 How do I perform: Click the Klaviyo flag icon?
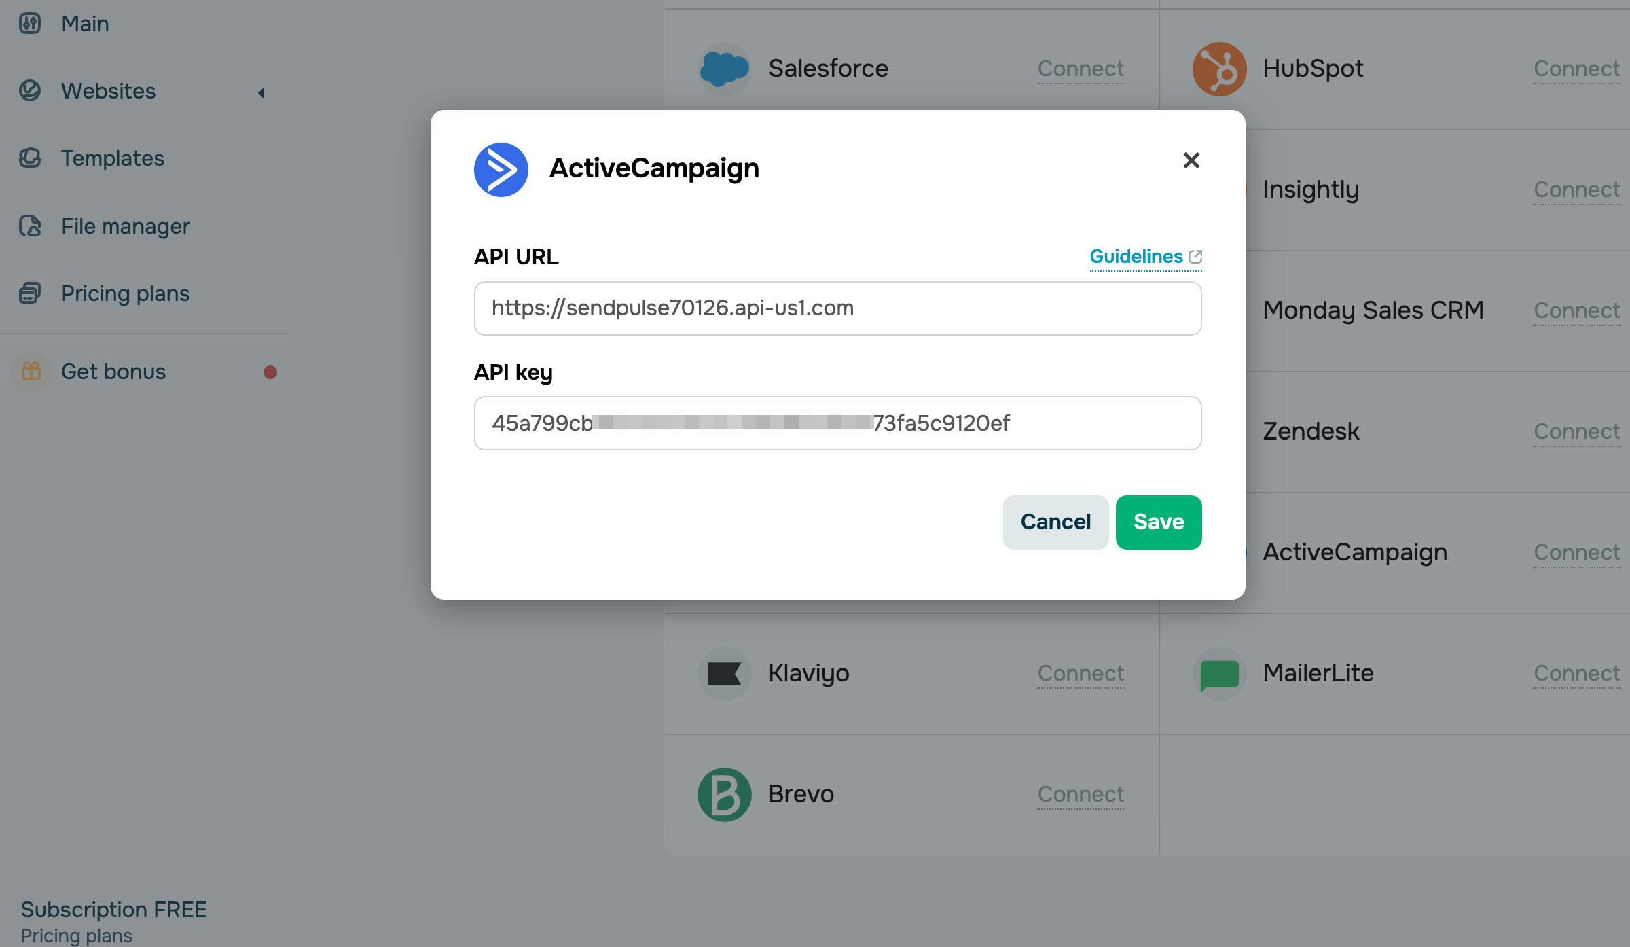[x=724, y=673]
